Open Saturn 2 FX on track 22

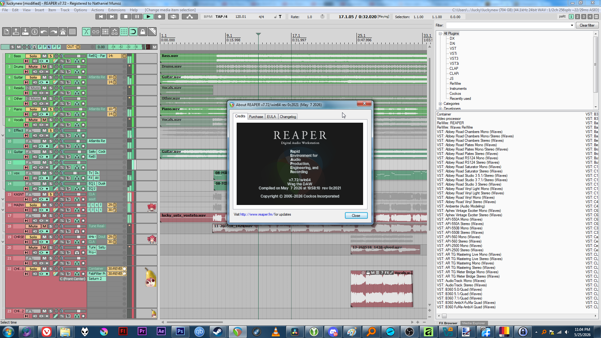(97, 279)
